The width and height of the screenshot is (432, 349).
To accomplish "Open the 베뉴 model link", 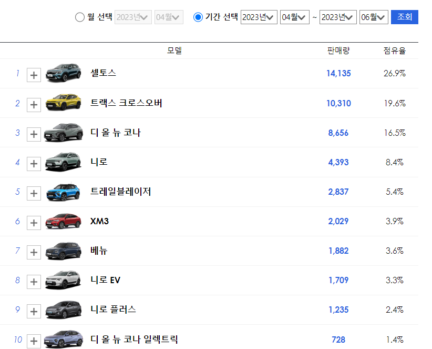I will point(99,251).
